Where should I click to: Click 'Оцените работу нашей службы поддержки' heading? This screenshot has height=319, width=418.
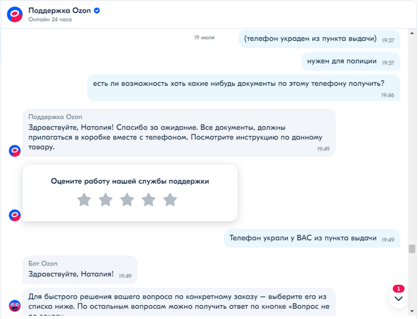(x=130, y=181)
